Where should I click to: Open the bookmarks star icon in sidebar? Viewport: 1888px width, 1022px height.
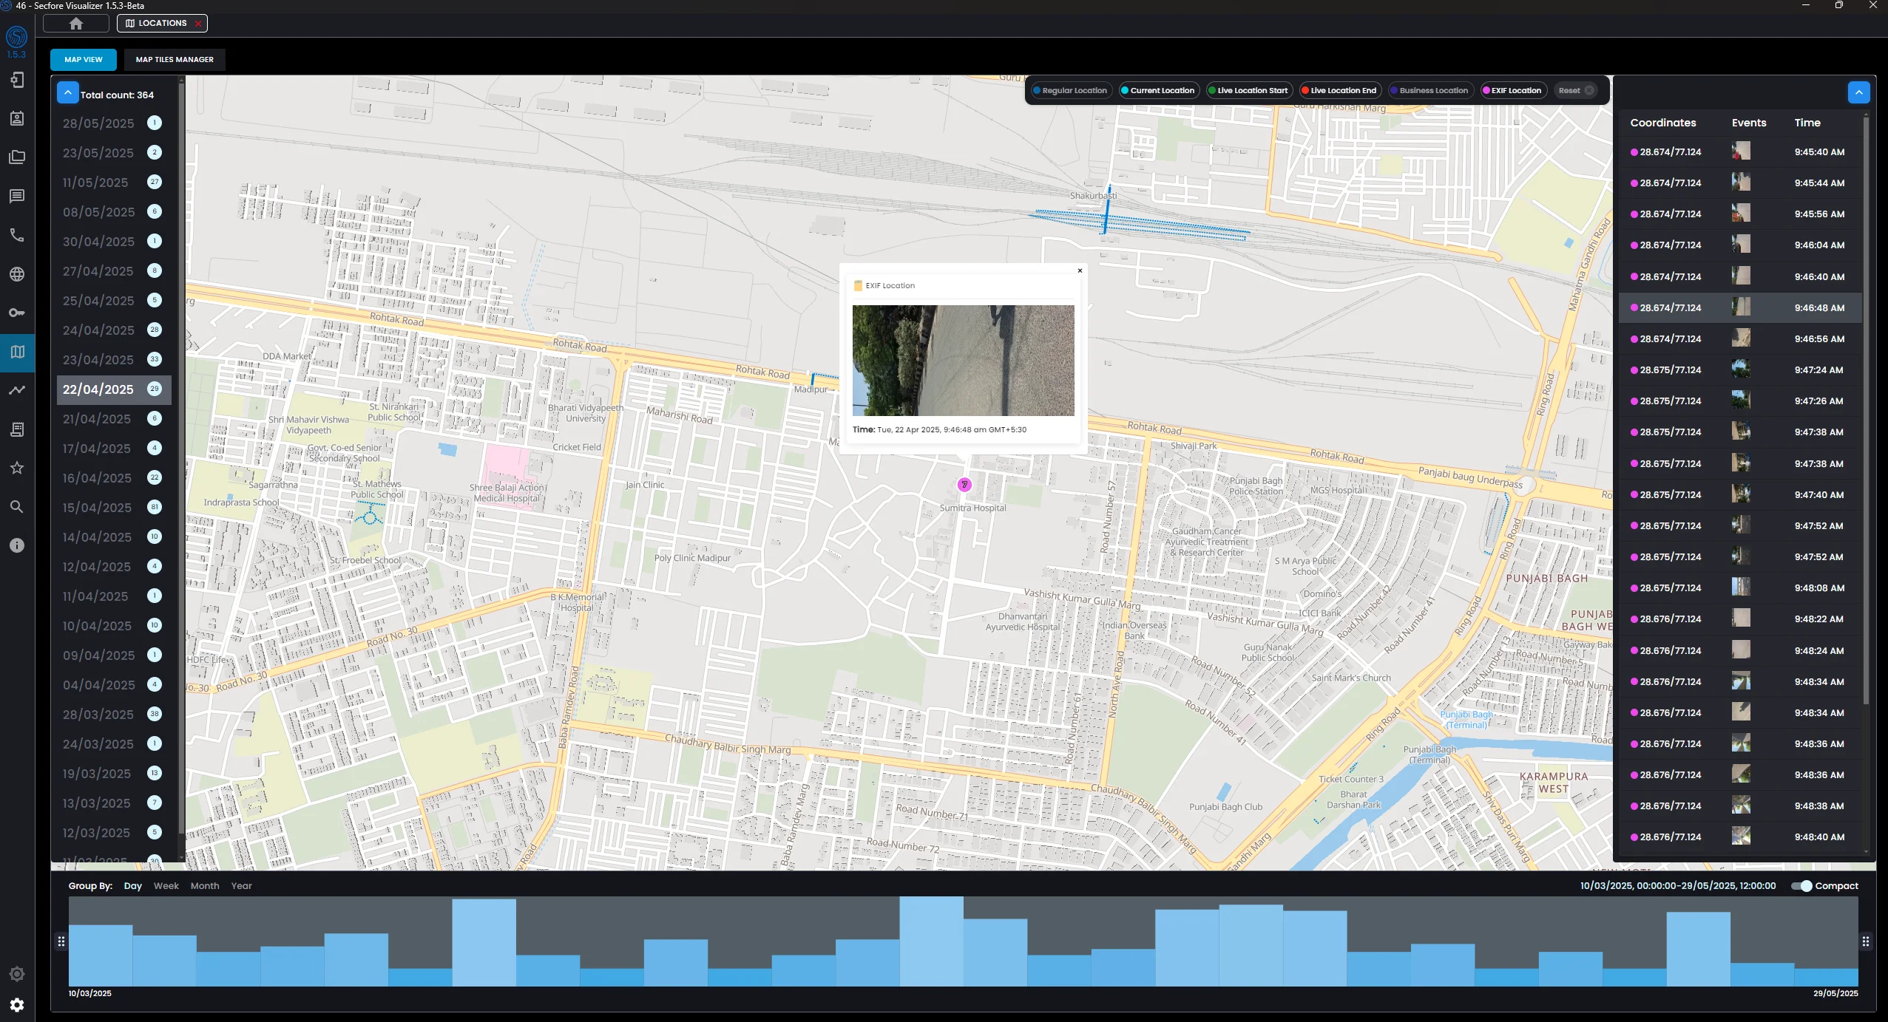click(16, 468)
